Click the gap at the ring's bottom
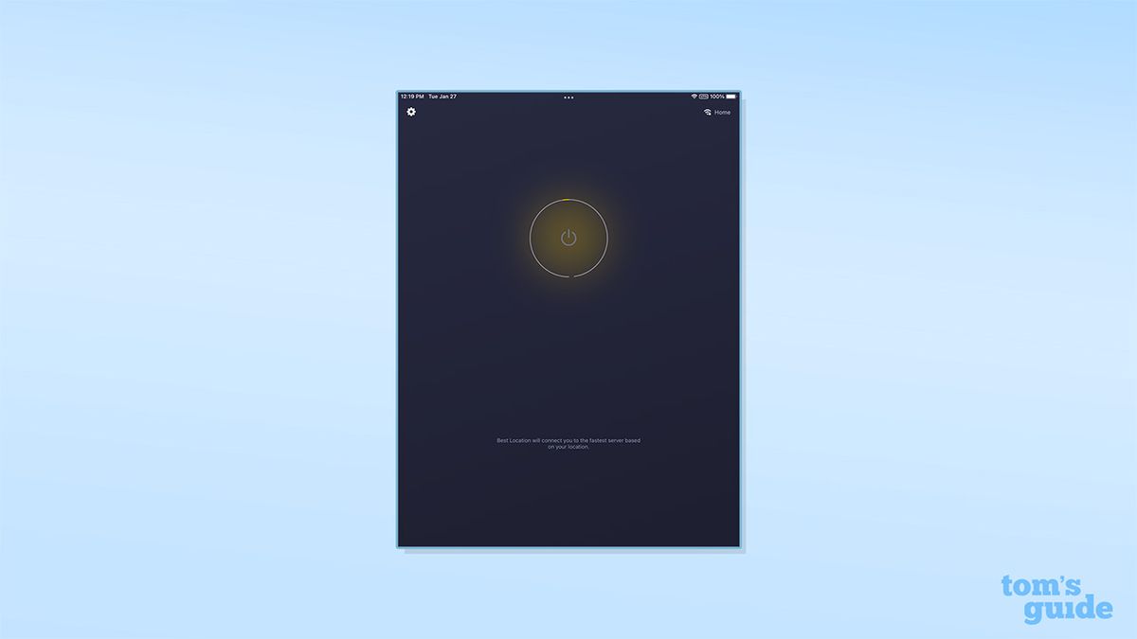Screen dimensions: 1137x639 tap(568, 277)
